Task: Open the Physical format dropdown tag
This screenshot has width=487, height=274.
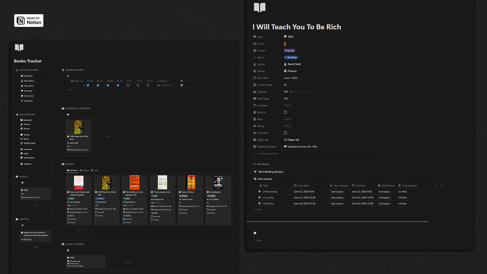Action: pos(289,50)
